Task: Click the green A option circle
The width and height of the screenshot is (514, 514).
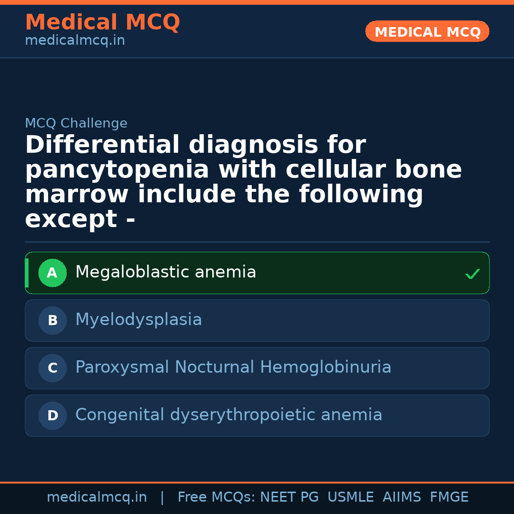Action: (52, 273)
